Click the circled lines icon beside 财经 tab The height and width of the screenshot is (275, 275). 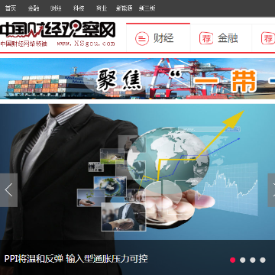142,39
